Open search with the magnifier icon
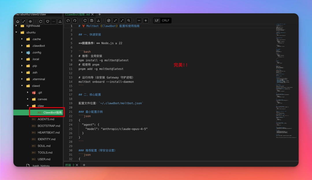The image size is (312, 180). (129, 20)
